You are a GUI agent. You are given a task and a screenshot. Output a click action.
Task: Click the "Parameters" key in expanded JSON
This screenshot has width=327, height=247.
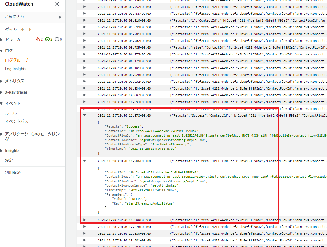coord(116,195)
